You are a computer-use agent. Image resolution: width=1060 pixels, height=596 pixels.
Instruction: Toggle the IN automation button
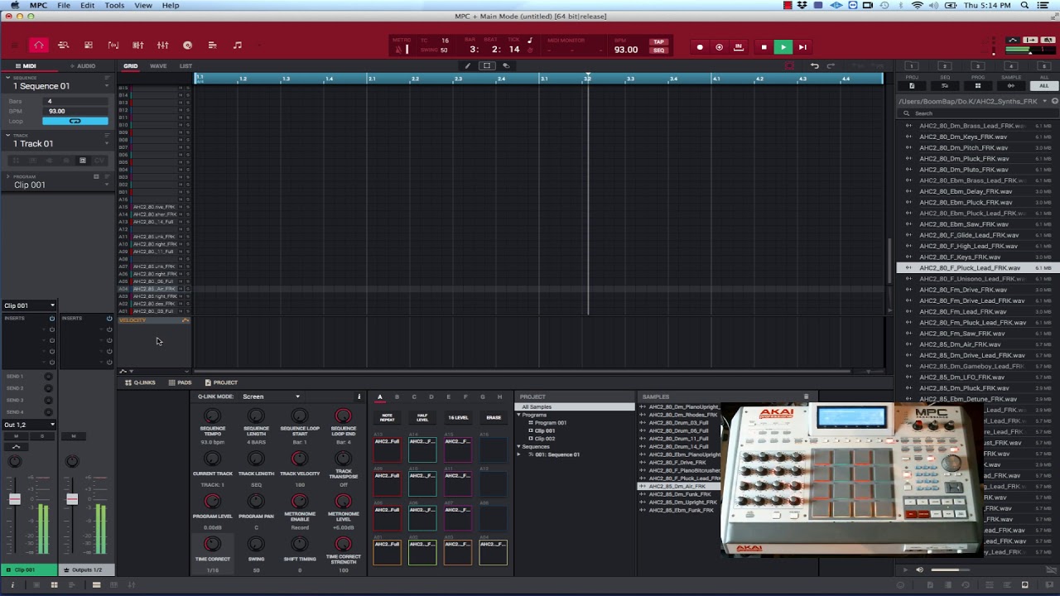click(x=739, y=47)
